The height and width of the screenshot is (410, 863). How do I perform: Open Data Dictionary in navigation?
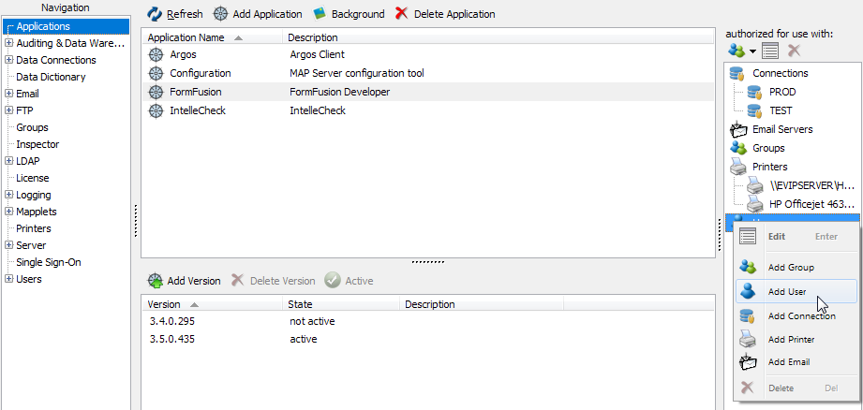[x=51, y=77]
